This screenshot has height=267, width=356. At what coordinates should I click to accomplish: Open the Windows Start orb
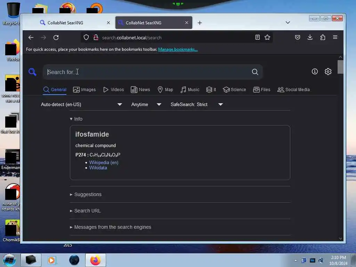pos(9,260)
